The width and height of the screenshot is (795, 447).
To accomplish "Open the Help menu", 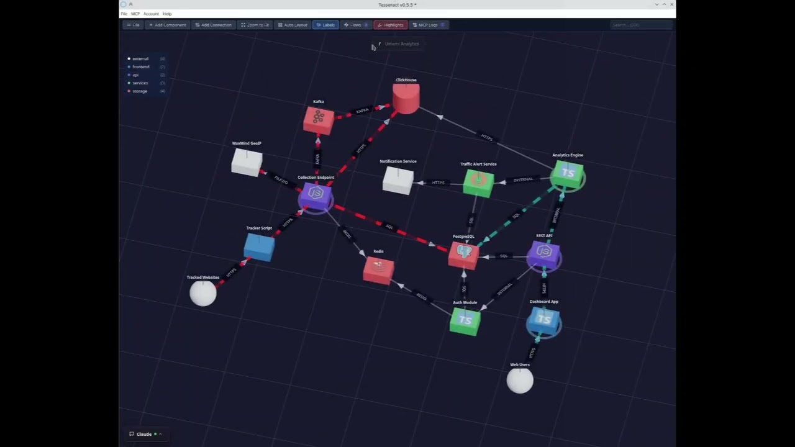I will click(x=167, y=14).
